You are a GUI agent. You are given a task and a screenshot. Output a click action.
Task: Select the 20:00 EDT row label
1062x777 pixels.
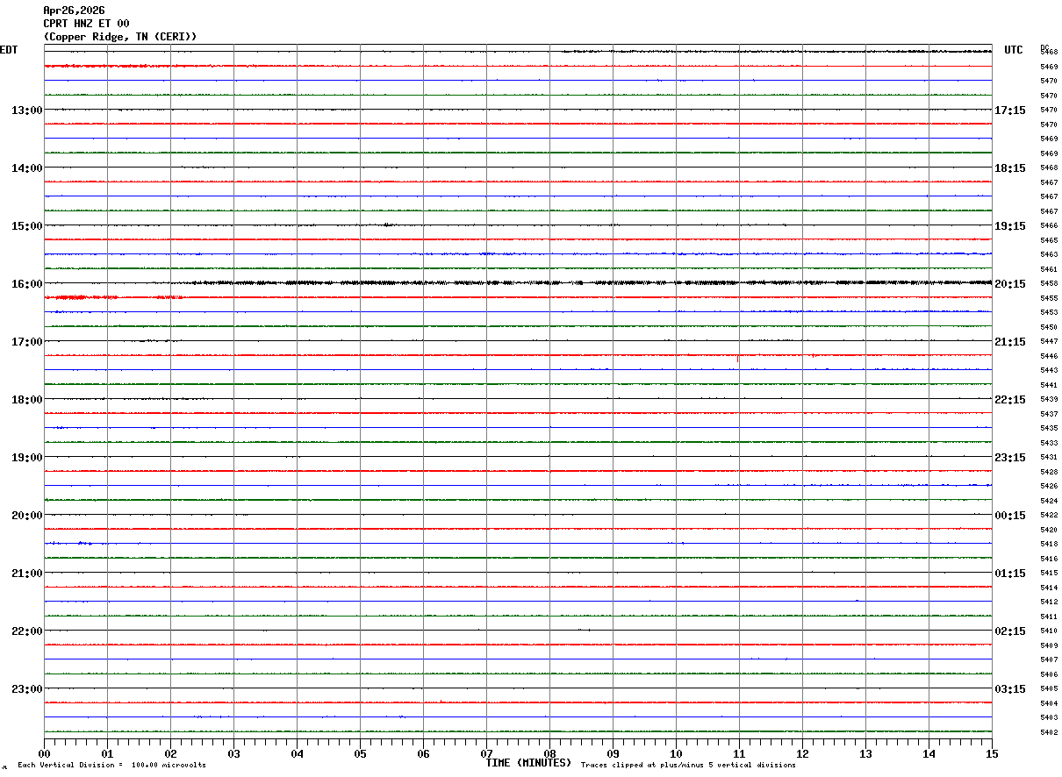[x=26, y=515]
